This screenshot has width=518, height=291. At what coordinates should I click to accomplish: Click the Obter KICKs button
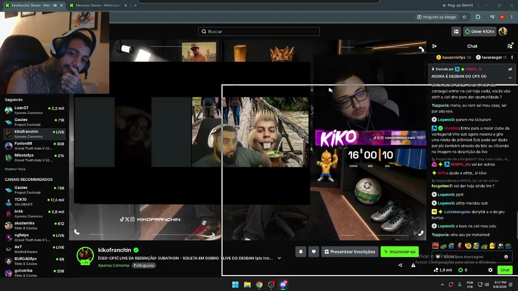pos(480,32)
